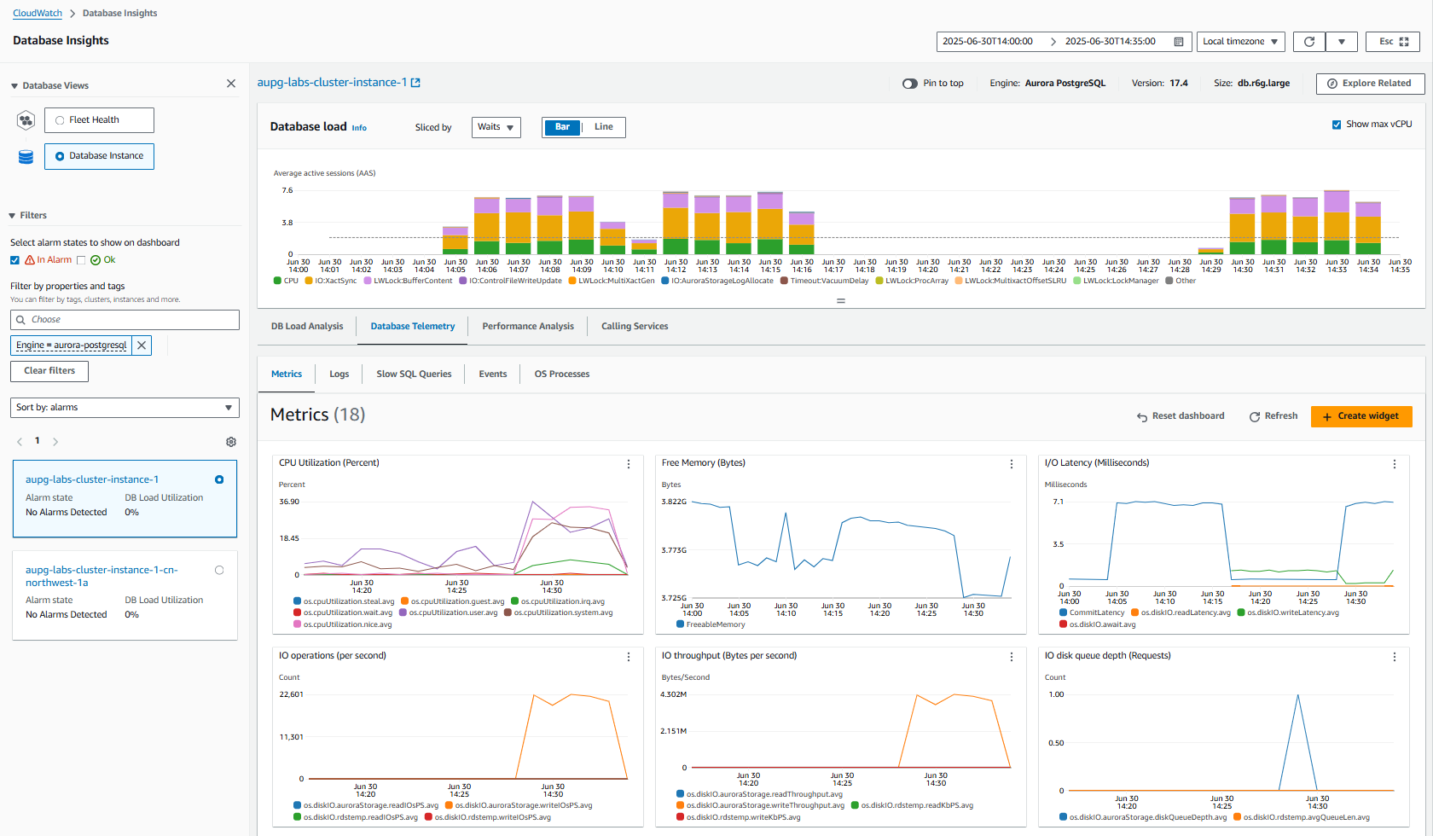The width and height of the screenshot is (1433, 836).
Task: Click the Fleet Health hexagon icon
Action: click(x=26, y=120)
